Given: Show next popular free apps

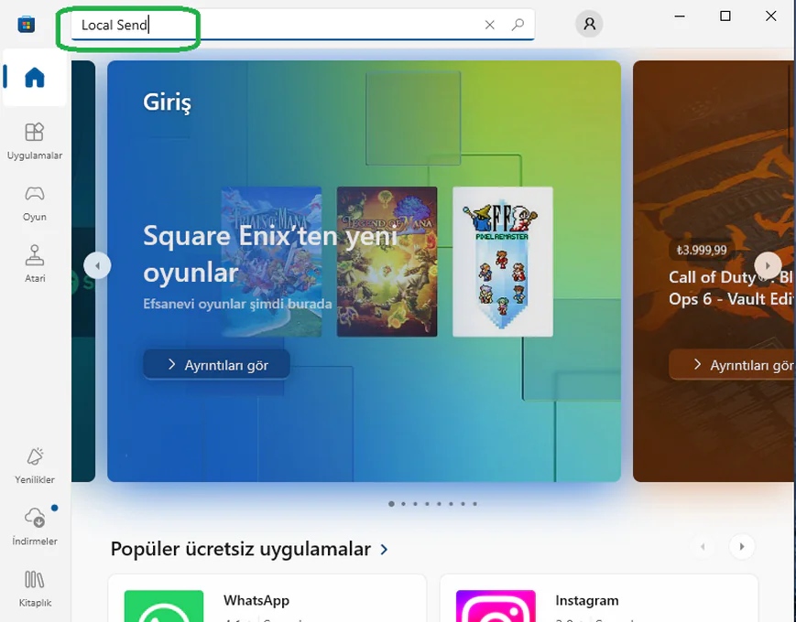Looking at the screenshot, I should point(742,546).
